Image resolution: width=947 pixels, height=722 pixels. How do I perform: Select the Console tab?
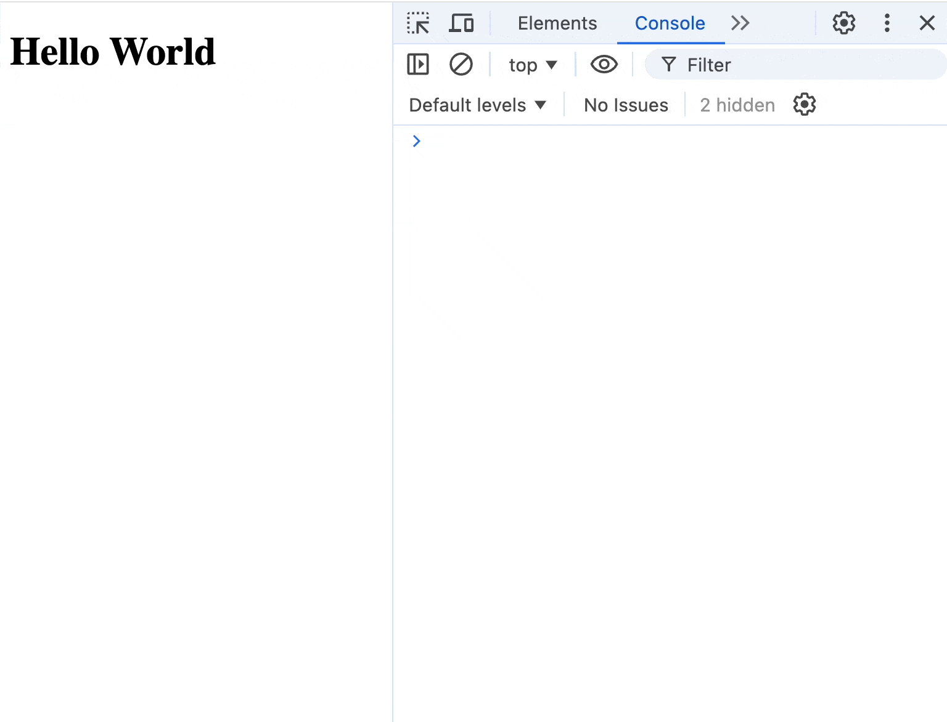[x=670, y=23]
